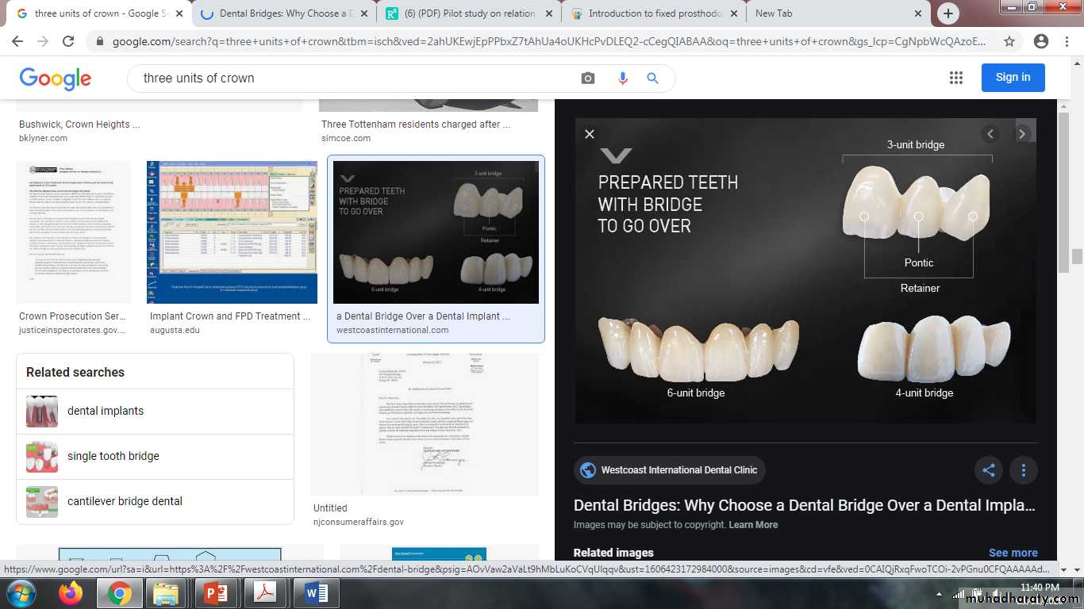Open the See more related images link
Screen dimensions: 1084x609
(x=1013, y=553)
